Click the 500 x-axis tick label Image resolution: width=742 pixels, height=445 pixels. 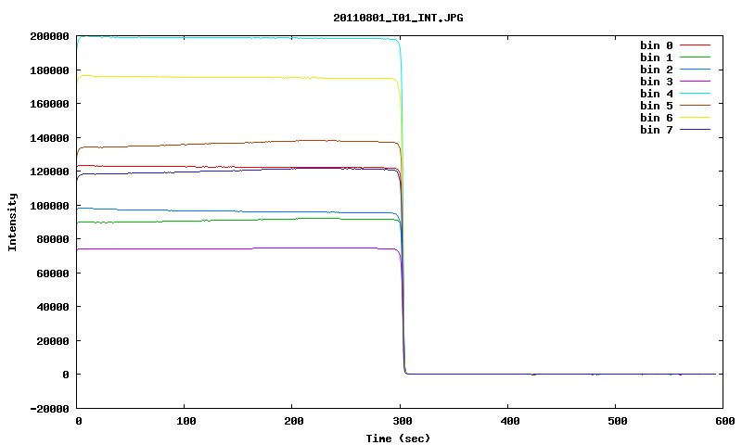click(x=617, y=421)
